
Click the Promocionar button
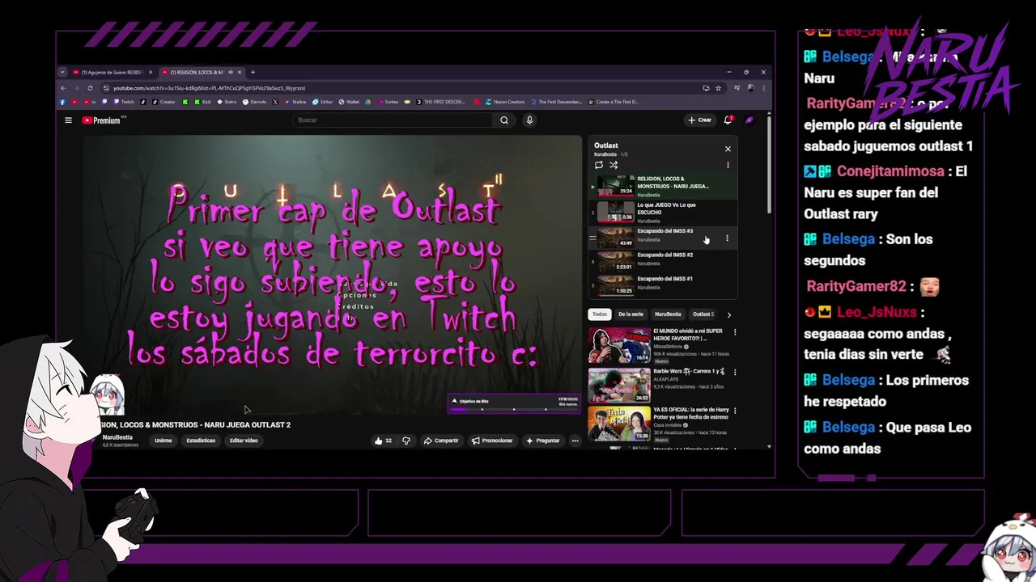(492, 441)
